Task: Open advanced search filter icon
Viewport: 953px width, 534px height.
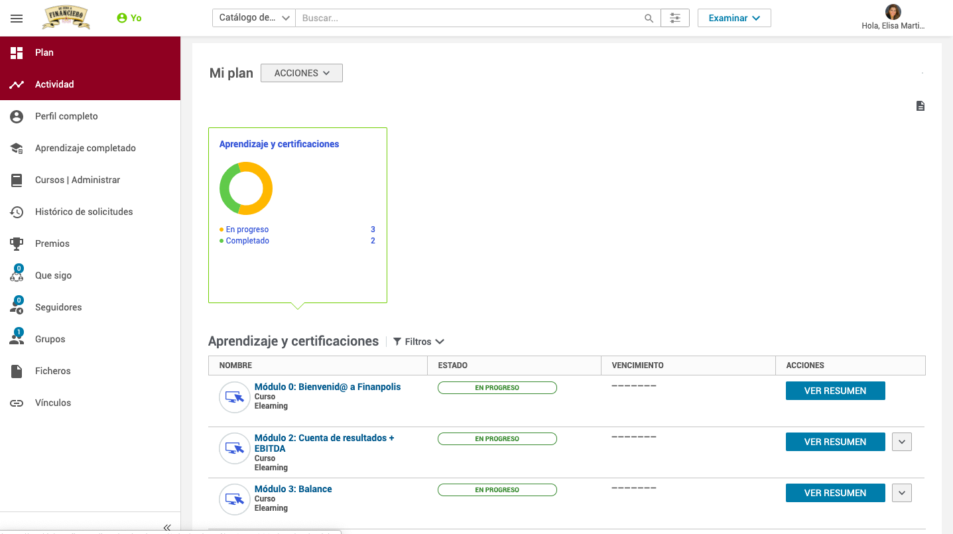Action: (x=675, y=19)
